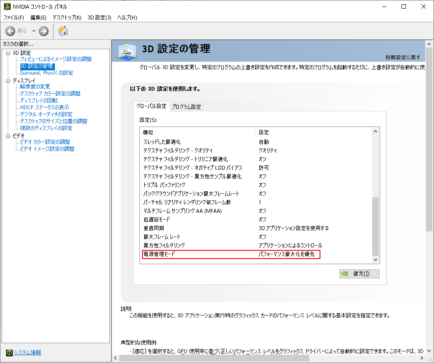Click horizontal scrollbar left arrow
The image size is (434, 363).
115,358
